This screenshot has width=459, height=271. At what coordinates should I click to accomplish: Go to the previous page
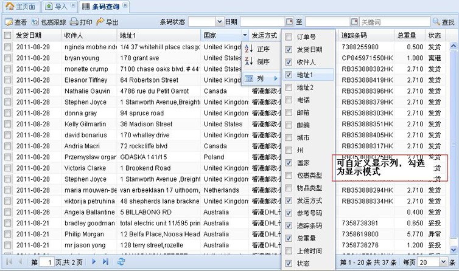20,262
